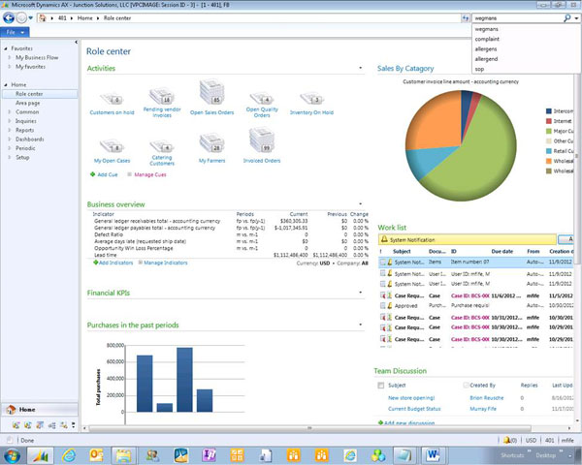Expand the Reports node

(x=10, y=130)
